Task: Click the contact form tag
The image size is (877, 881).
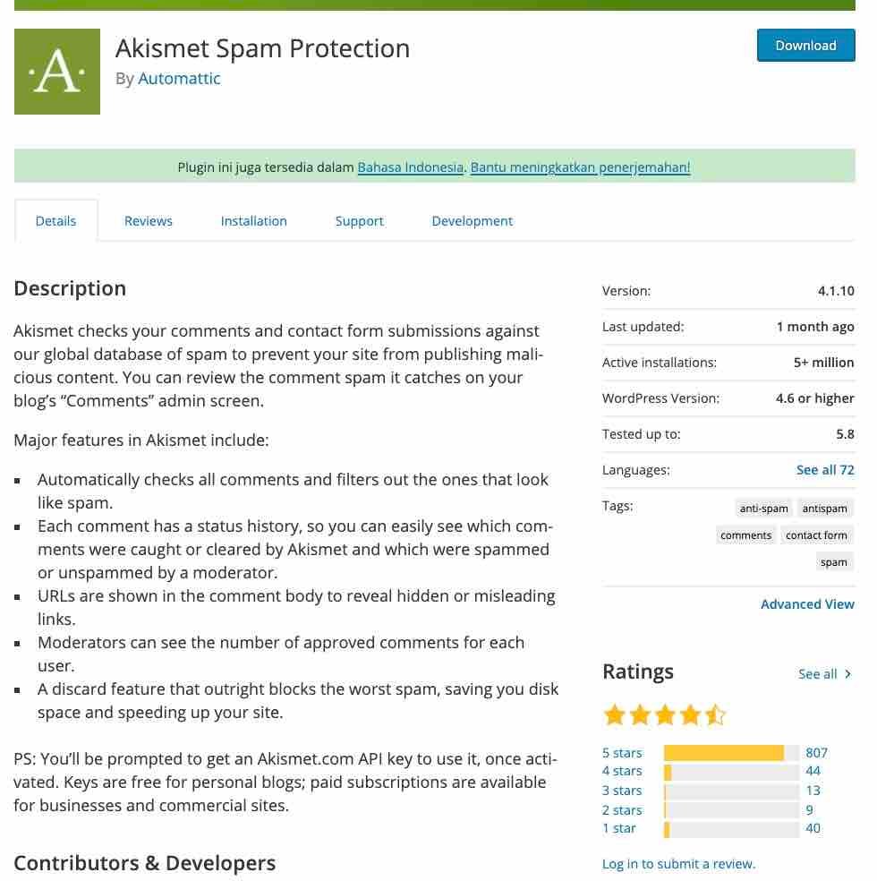Action: 816,535
